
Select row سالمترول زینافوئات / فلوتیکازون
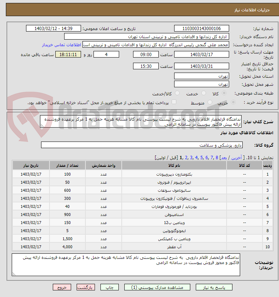pos(143,198)
